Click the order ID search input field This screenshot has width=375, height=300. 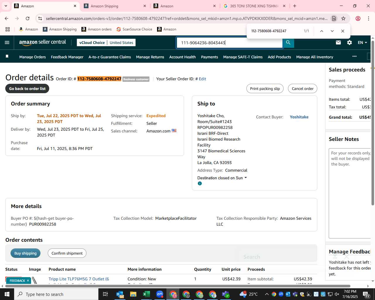[229, 43]
